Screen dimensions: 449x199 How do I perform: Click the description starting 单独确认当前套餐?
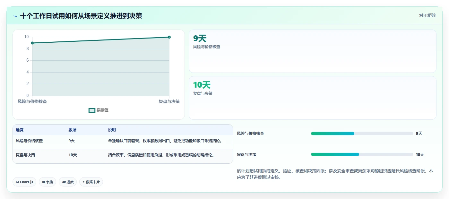tap(165, 141)
